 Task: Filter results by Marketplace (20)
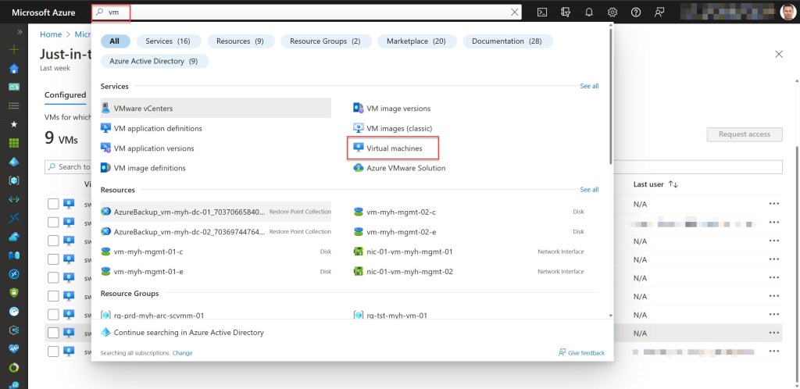(416, 41)
